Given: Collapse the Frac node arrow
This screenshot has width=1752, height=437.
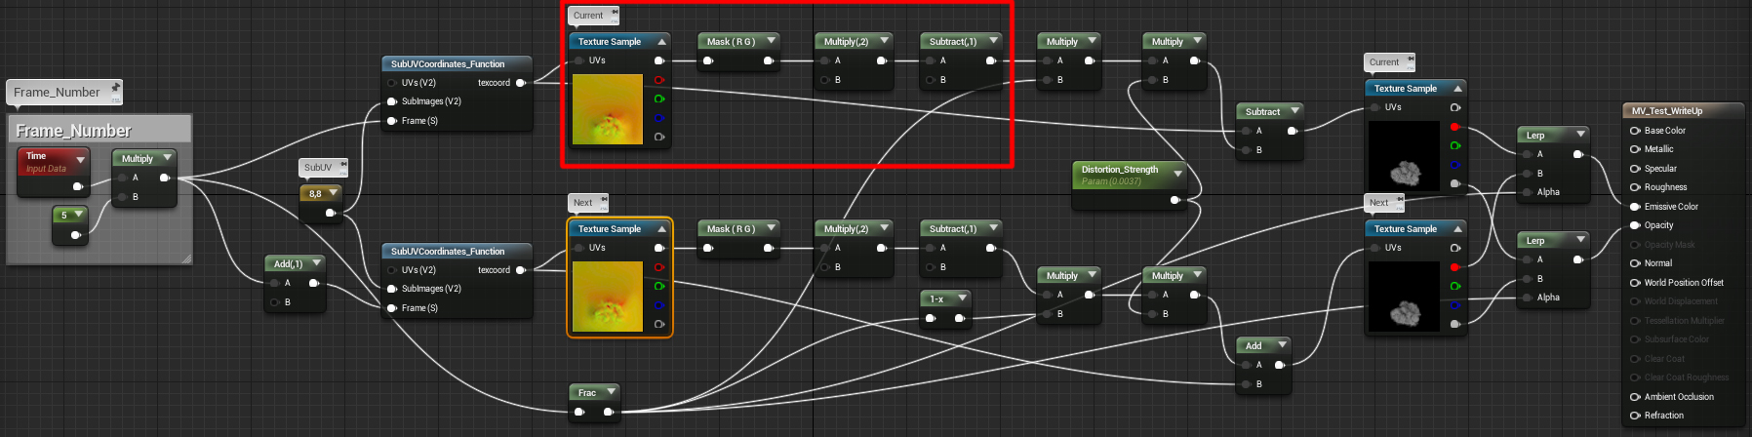Looking at the screenshot, I should pos(611,392).
